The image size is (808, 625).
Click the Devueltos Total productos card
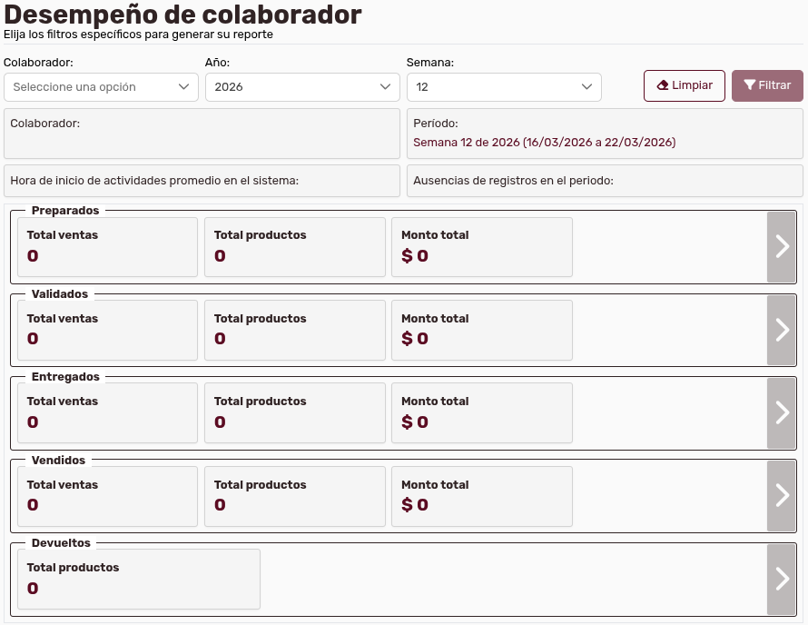[139, 579]
